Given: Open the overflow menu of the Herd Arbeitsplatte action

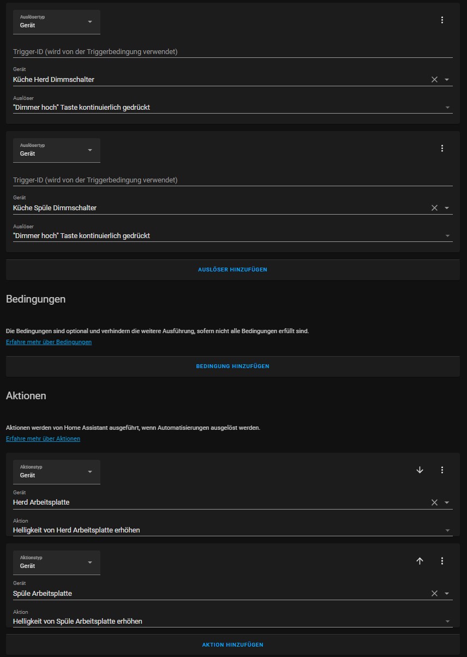Looking at the screenshot, I should click(x=442, y=470).
